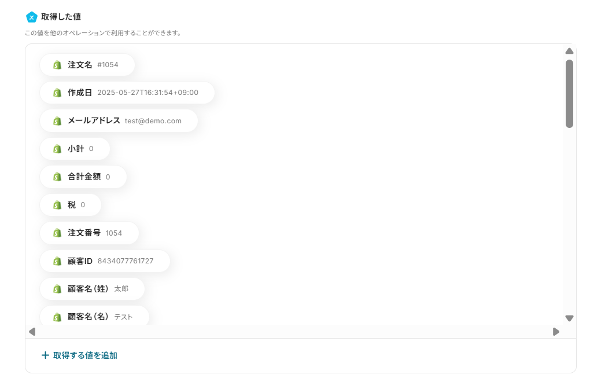Click the plus icon for adding values
Image resolution: width=590 pixels, height=378 pixels.
[x=45, y=355]
